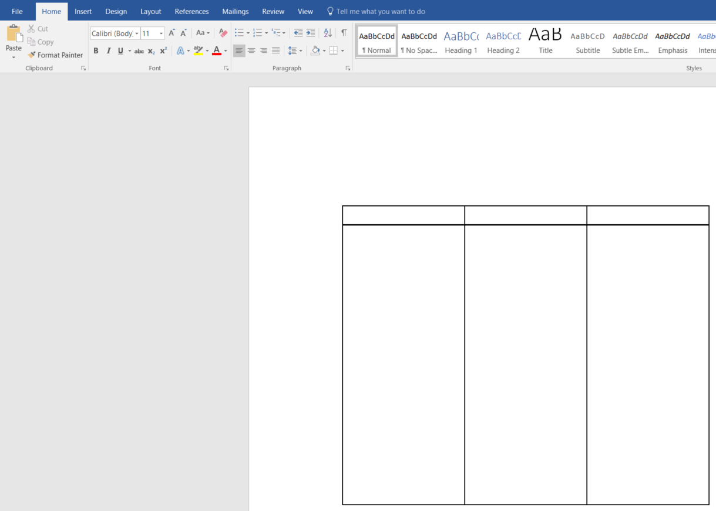Click the Shading paint bucket icon
The image size is (716, 511).
pos(315,51)
